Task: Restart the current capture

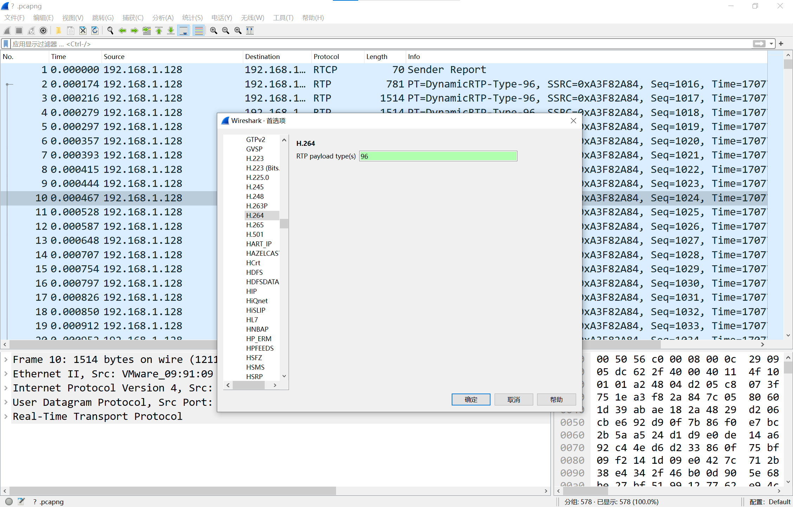Action: [31, 31]
